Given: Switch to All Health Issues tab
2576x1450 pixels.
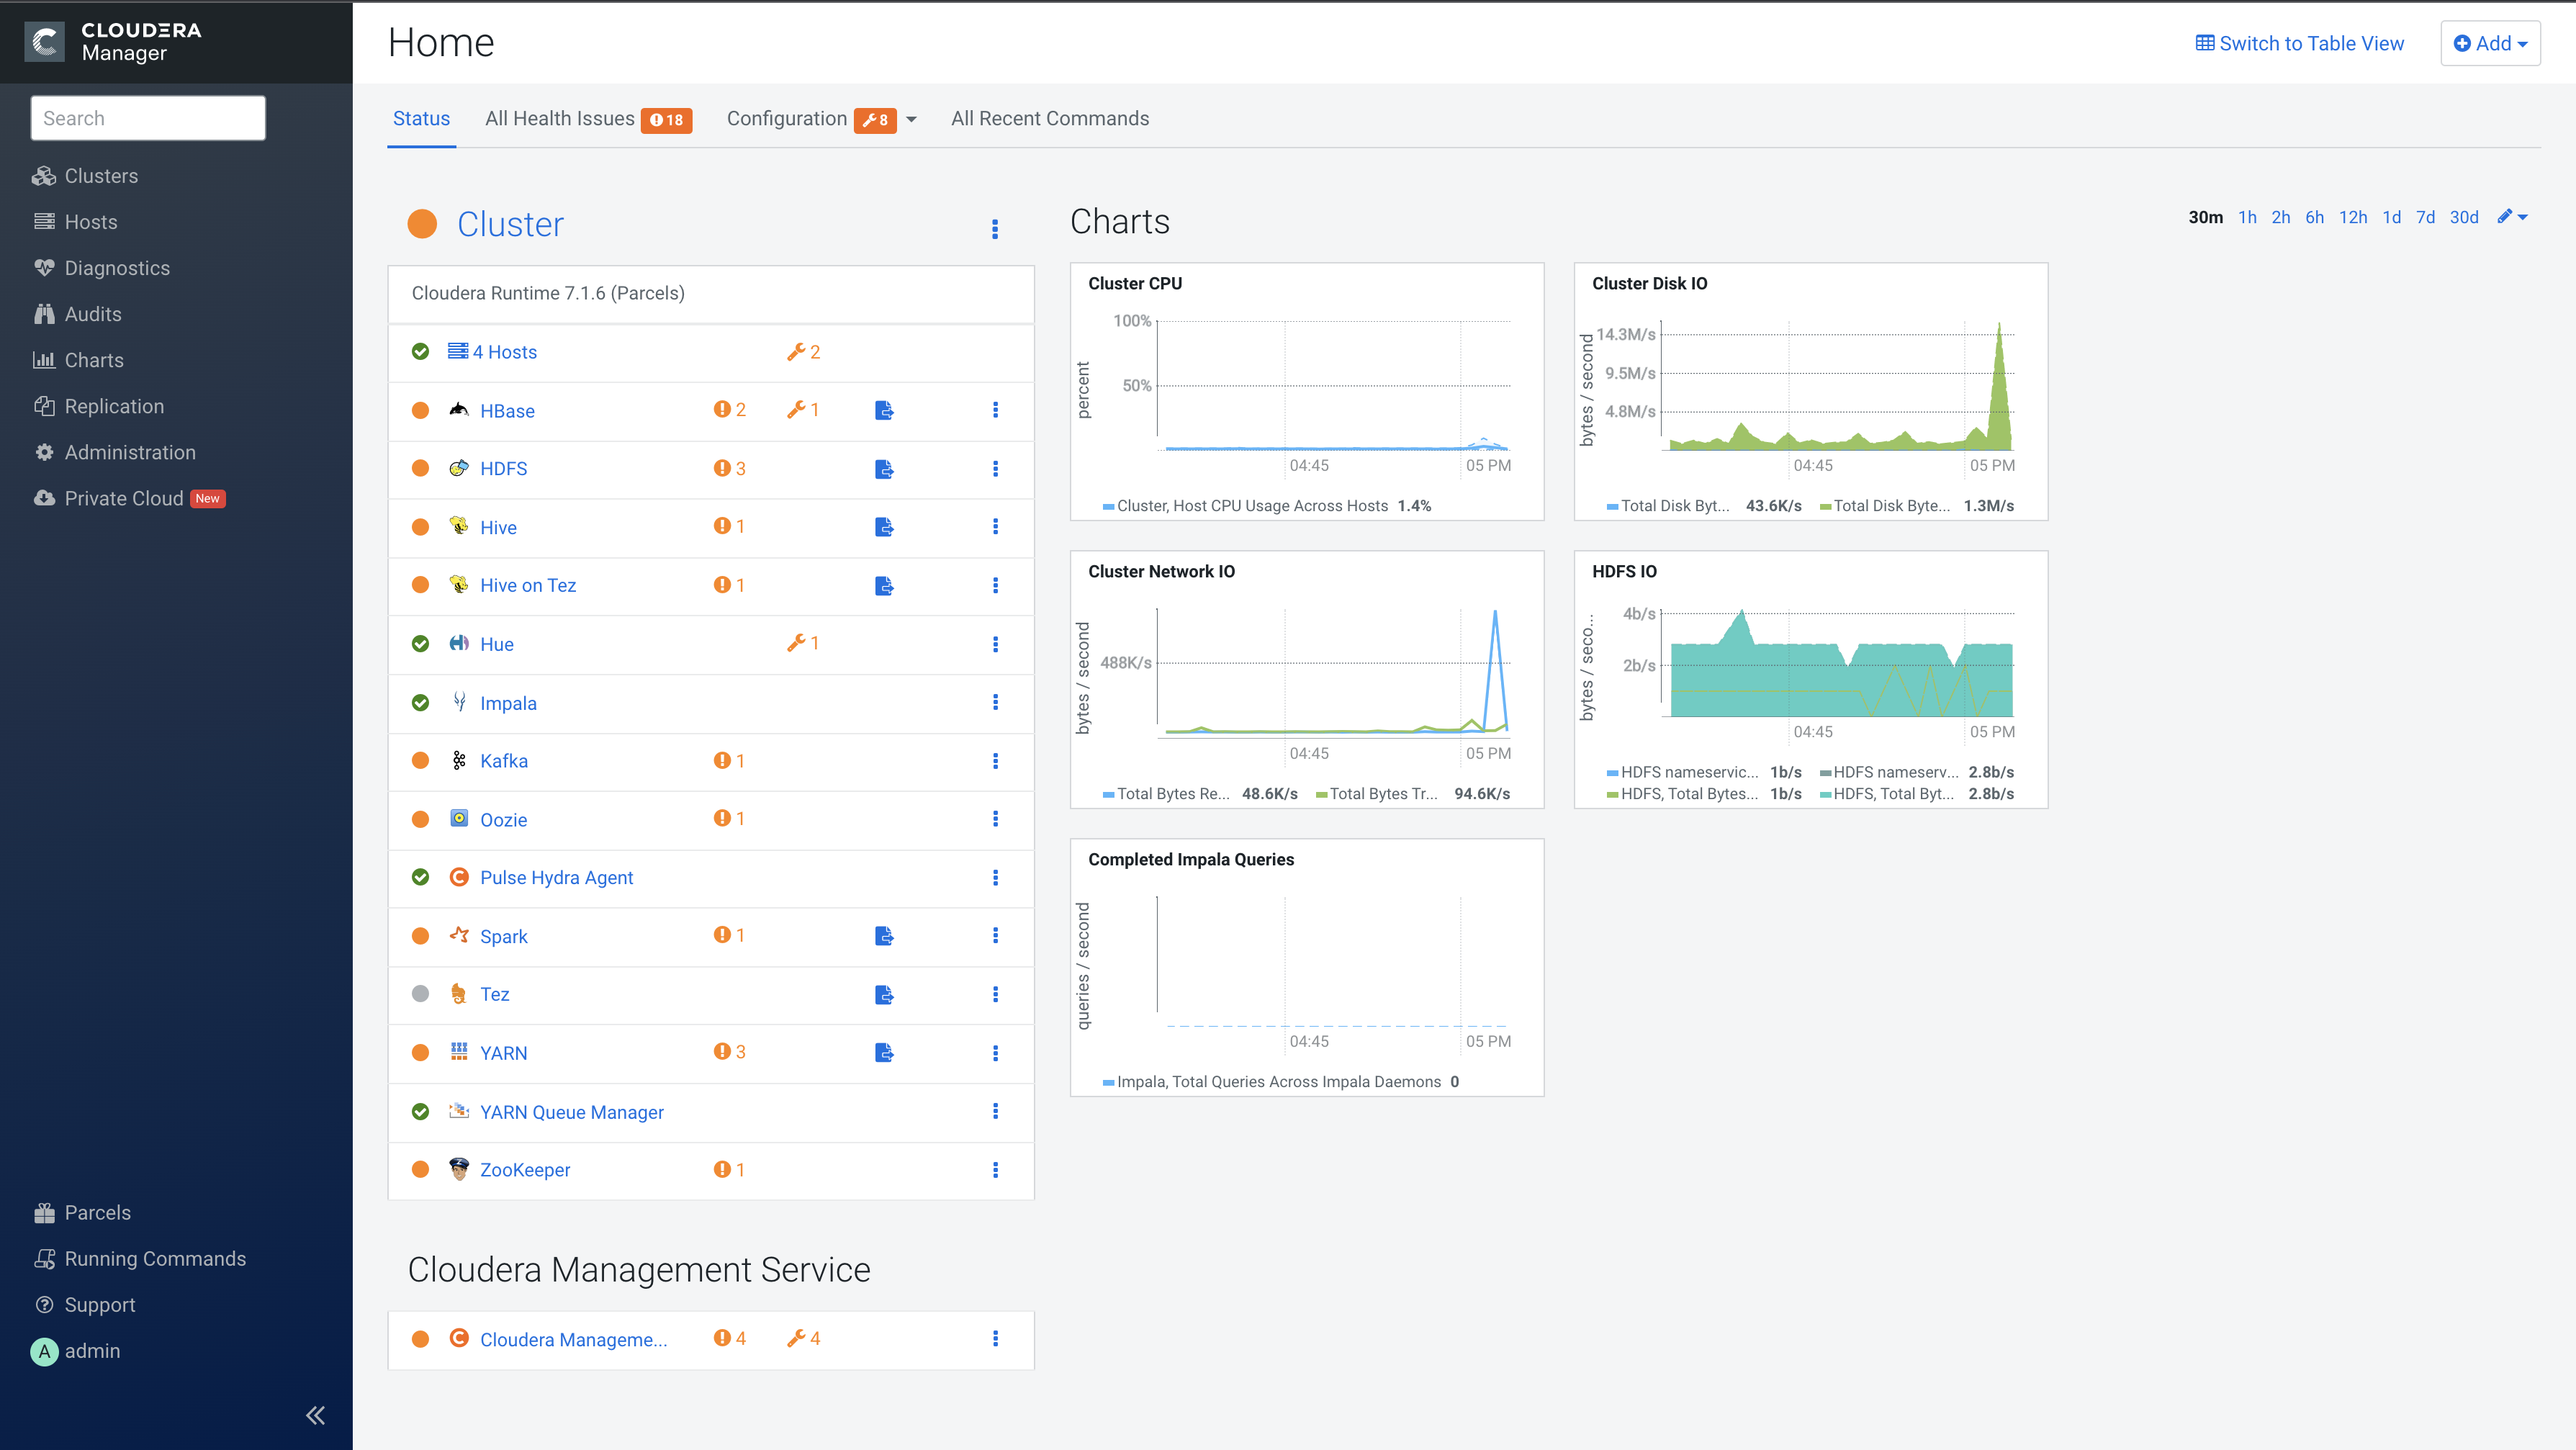Looking at the screenshot, I should (x=588, y=119).
